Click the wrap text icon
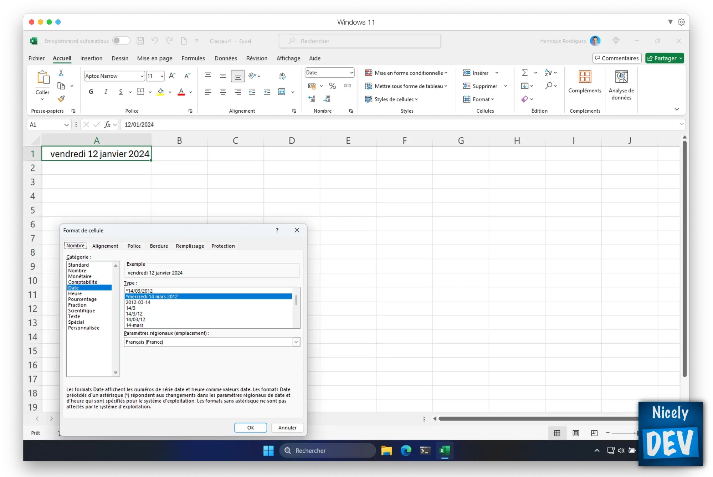 [282, 76]
